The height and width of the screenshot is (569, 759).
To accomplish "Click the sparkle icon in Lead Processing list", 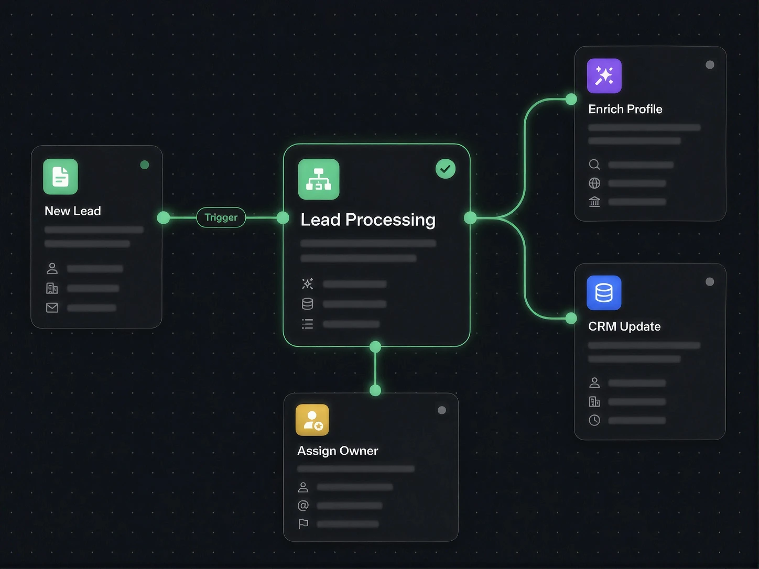I will point(308,284).
